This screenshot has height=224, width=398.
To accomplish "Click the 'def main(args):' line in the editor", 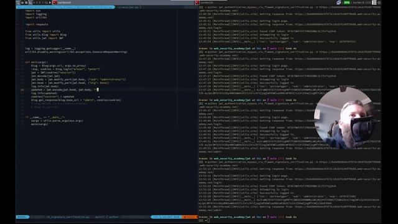I will pos(37,62).
